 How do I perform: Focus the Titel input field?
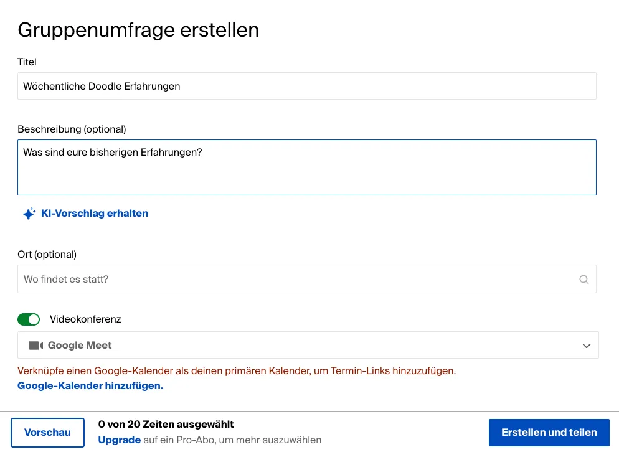coord(306,86)
